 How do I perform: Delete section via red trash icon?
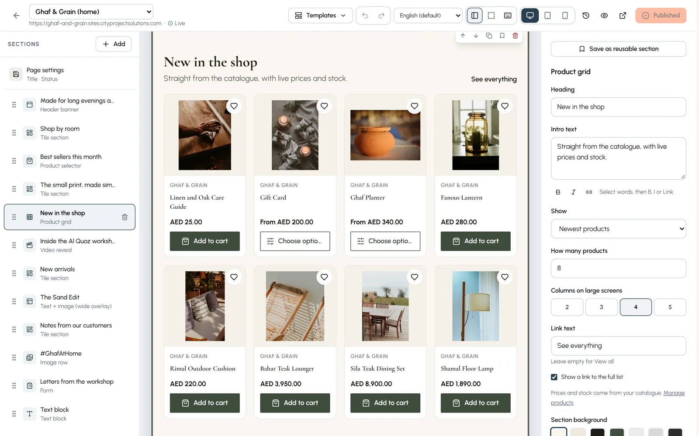tap(515, 36)
